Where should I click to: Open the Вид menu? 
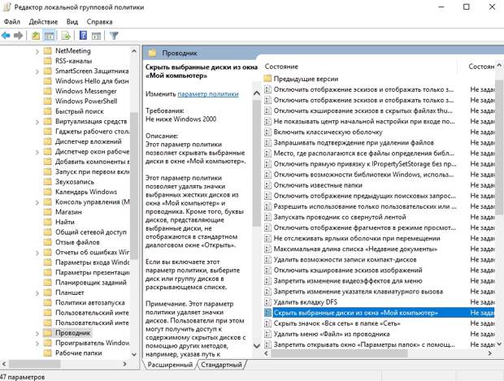pyautogui.click(x=72, y=22)
